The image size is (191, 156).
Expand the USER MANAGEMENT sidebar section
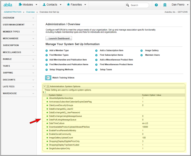click(18, 25)
